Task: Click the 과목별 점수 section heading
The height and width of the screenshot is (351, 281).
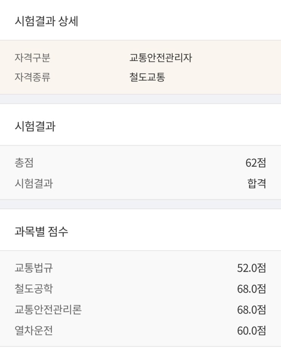Action: tap(41, 231)
